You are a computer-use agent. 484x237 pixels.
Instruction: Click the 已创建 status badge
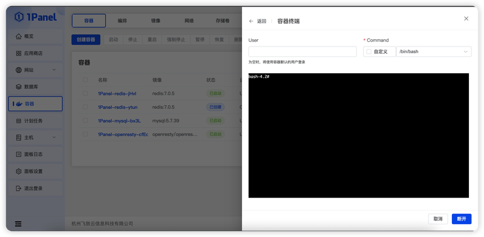215,107
